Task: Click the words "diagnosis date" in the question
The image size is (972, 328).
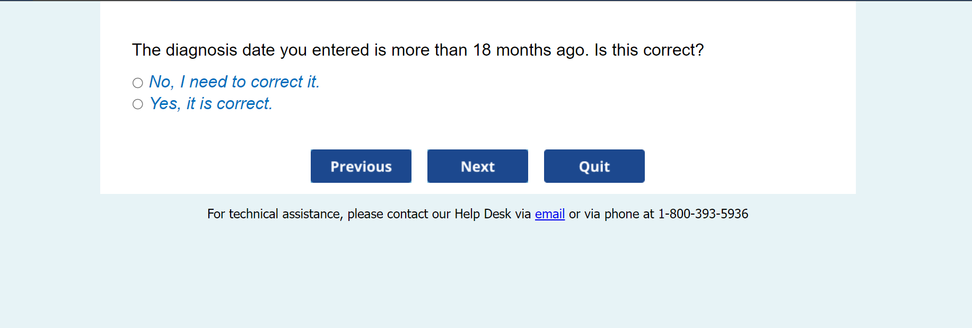Action: pyautogui.click(x=221, y=50)
